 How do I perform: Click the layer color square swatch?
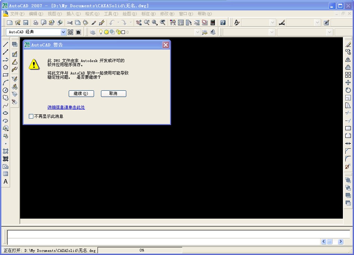tap(123, 32)
